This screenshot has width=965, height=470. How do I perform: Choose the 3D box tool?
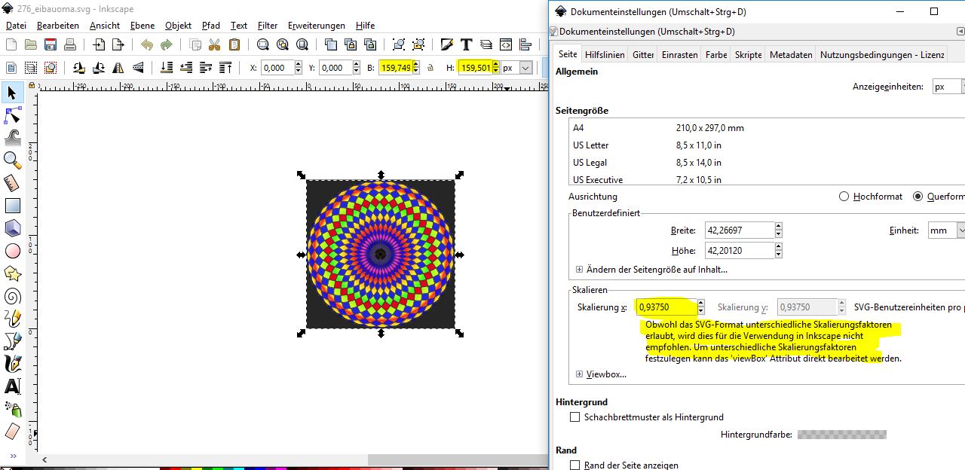(x=12, y=228)
